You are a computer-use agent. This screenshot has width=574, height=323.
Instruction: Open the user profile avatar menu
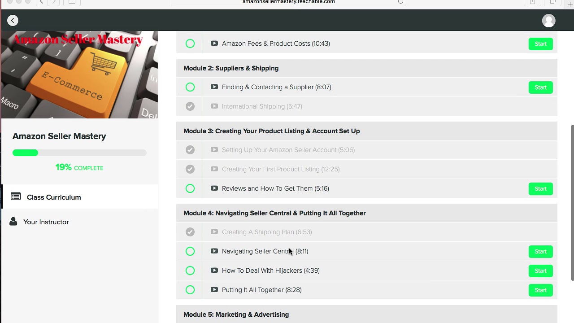(x=548, y=21)
